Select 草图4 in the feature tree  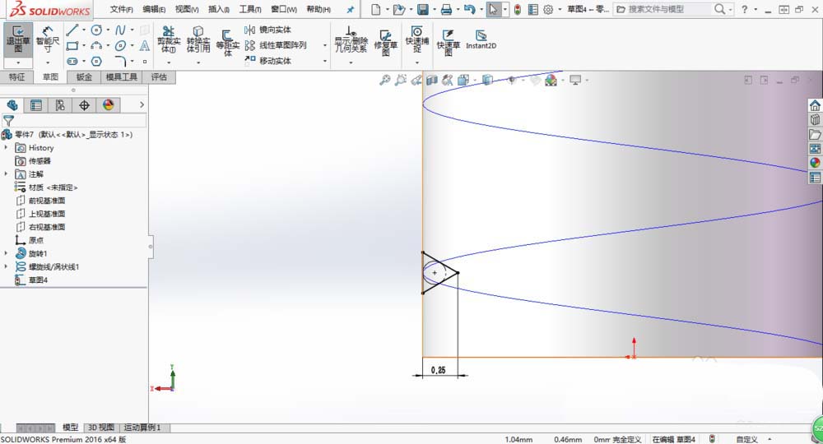(x=39, y=280)
